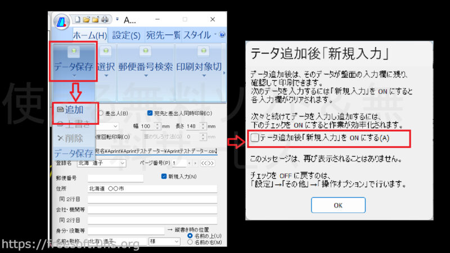The height and width of the screenshot is (253, 450).
Task: Select the 名前の右(M) radio button
Action: point(190,242)
